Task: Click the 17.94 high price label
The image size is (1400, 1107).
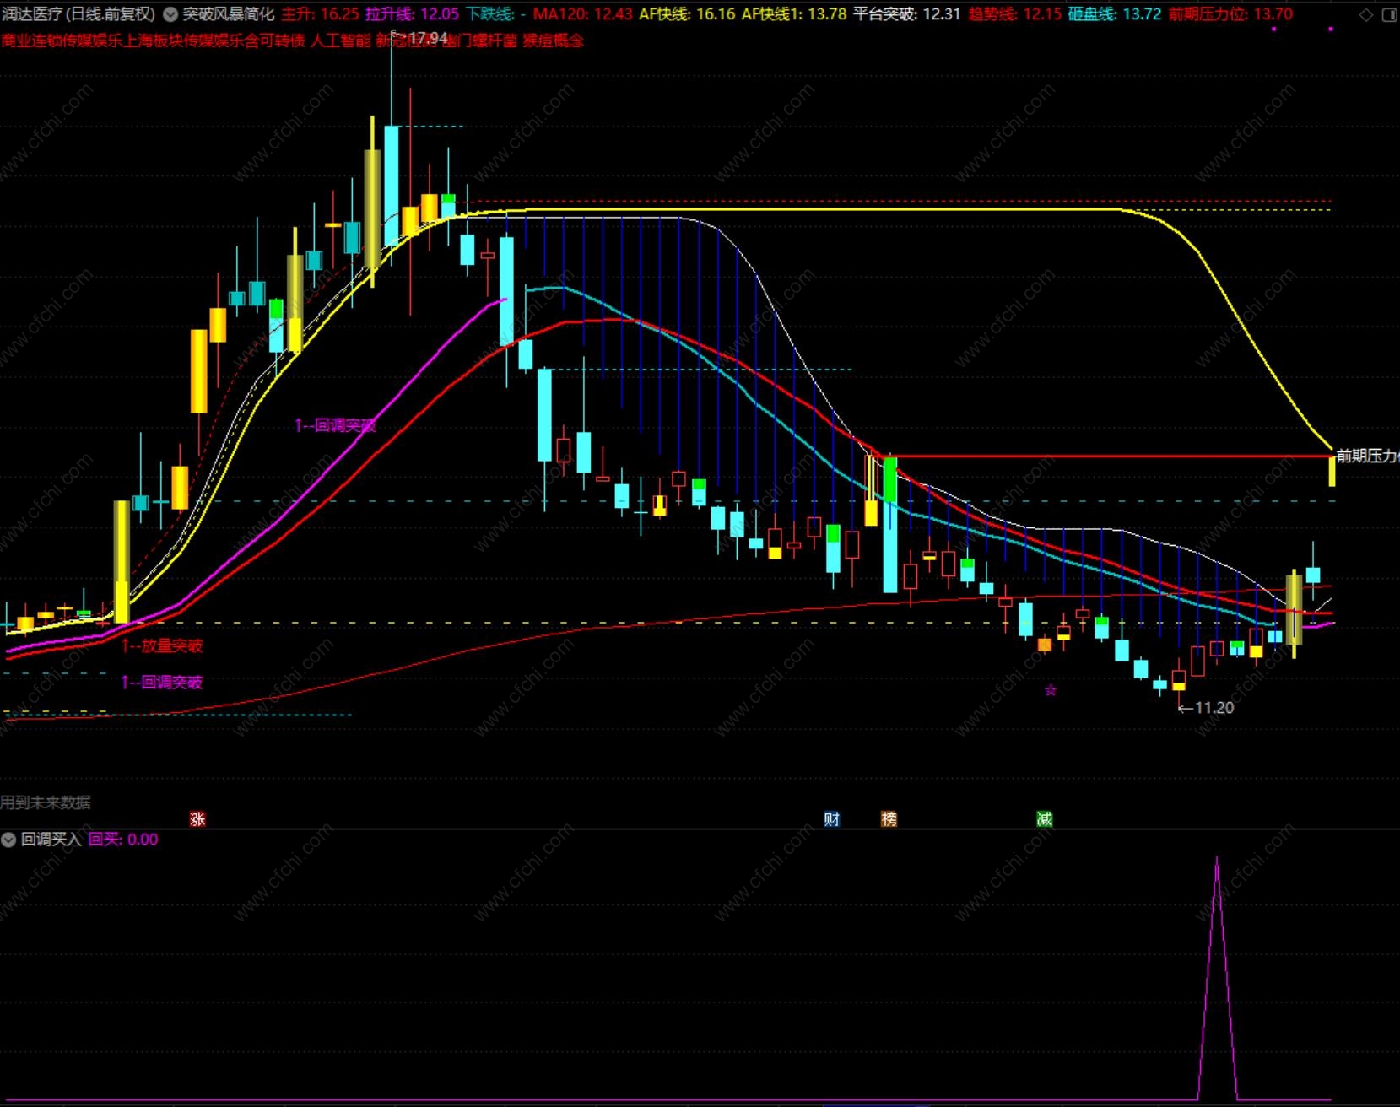Action: [x=428, y=38]
